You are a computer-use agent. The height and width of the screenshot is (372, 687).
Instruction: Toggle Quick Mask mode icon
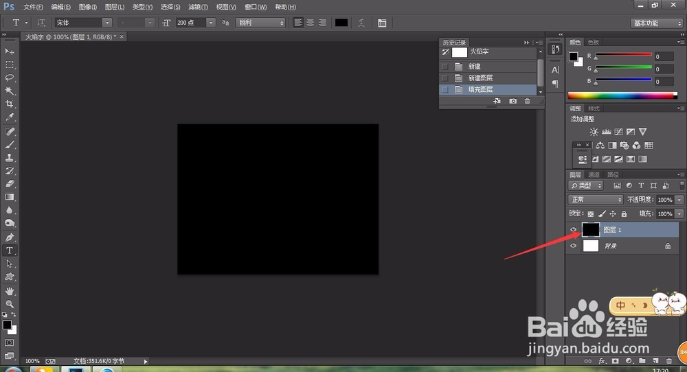point(9,342)
